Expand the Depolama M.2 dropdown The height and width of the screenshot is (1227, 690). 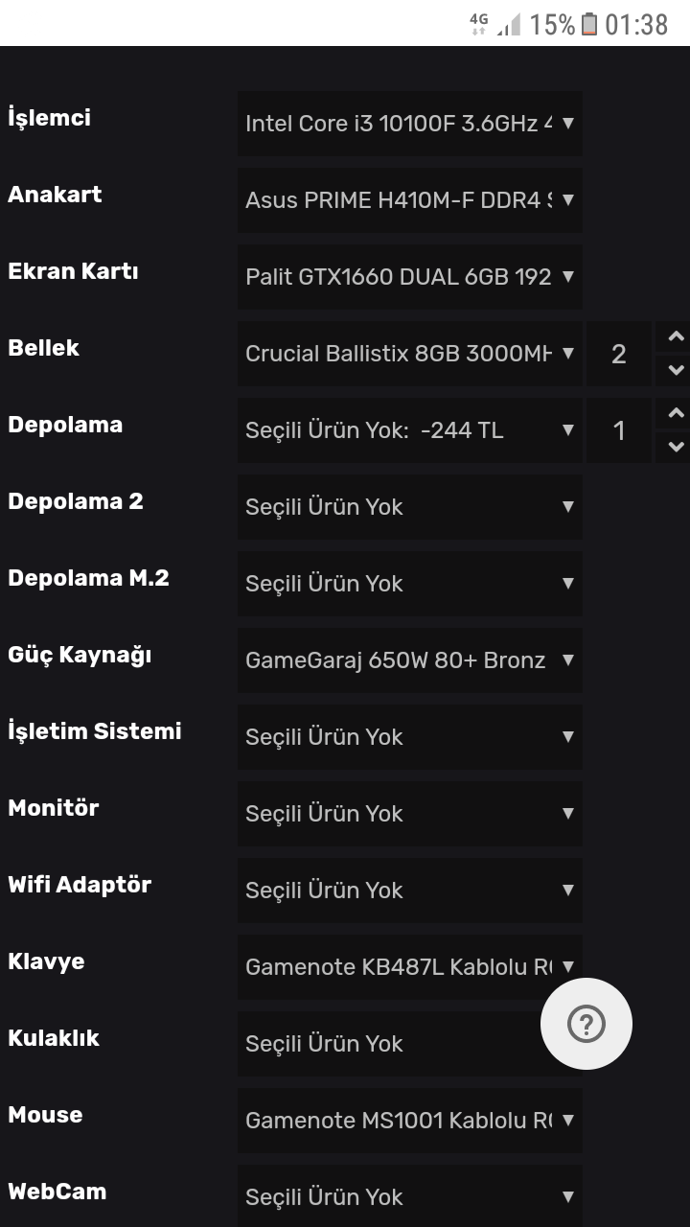point(409,584)
